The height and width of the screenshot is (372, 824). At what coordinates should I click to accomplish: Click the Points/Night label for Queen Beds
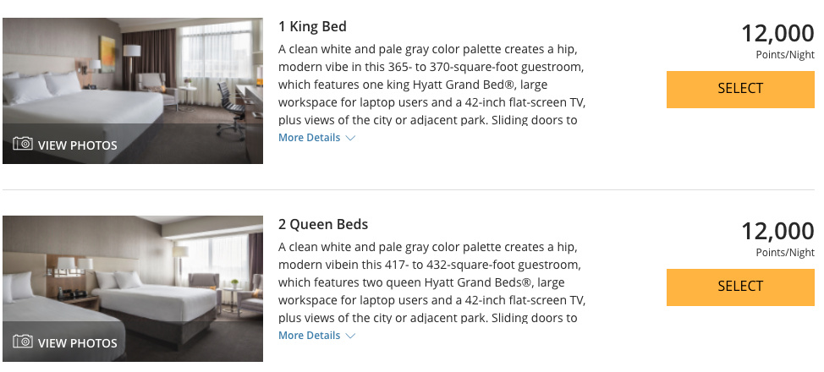point(785,253)
